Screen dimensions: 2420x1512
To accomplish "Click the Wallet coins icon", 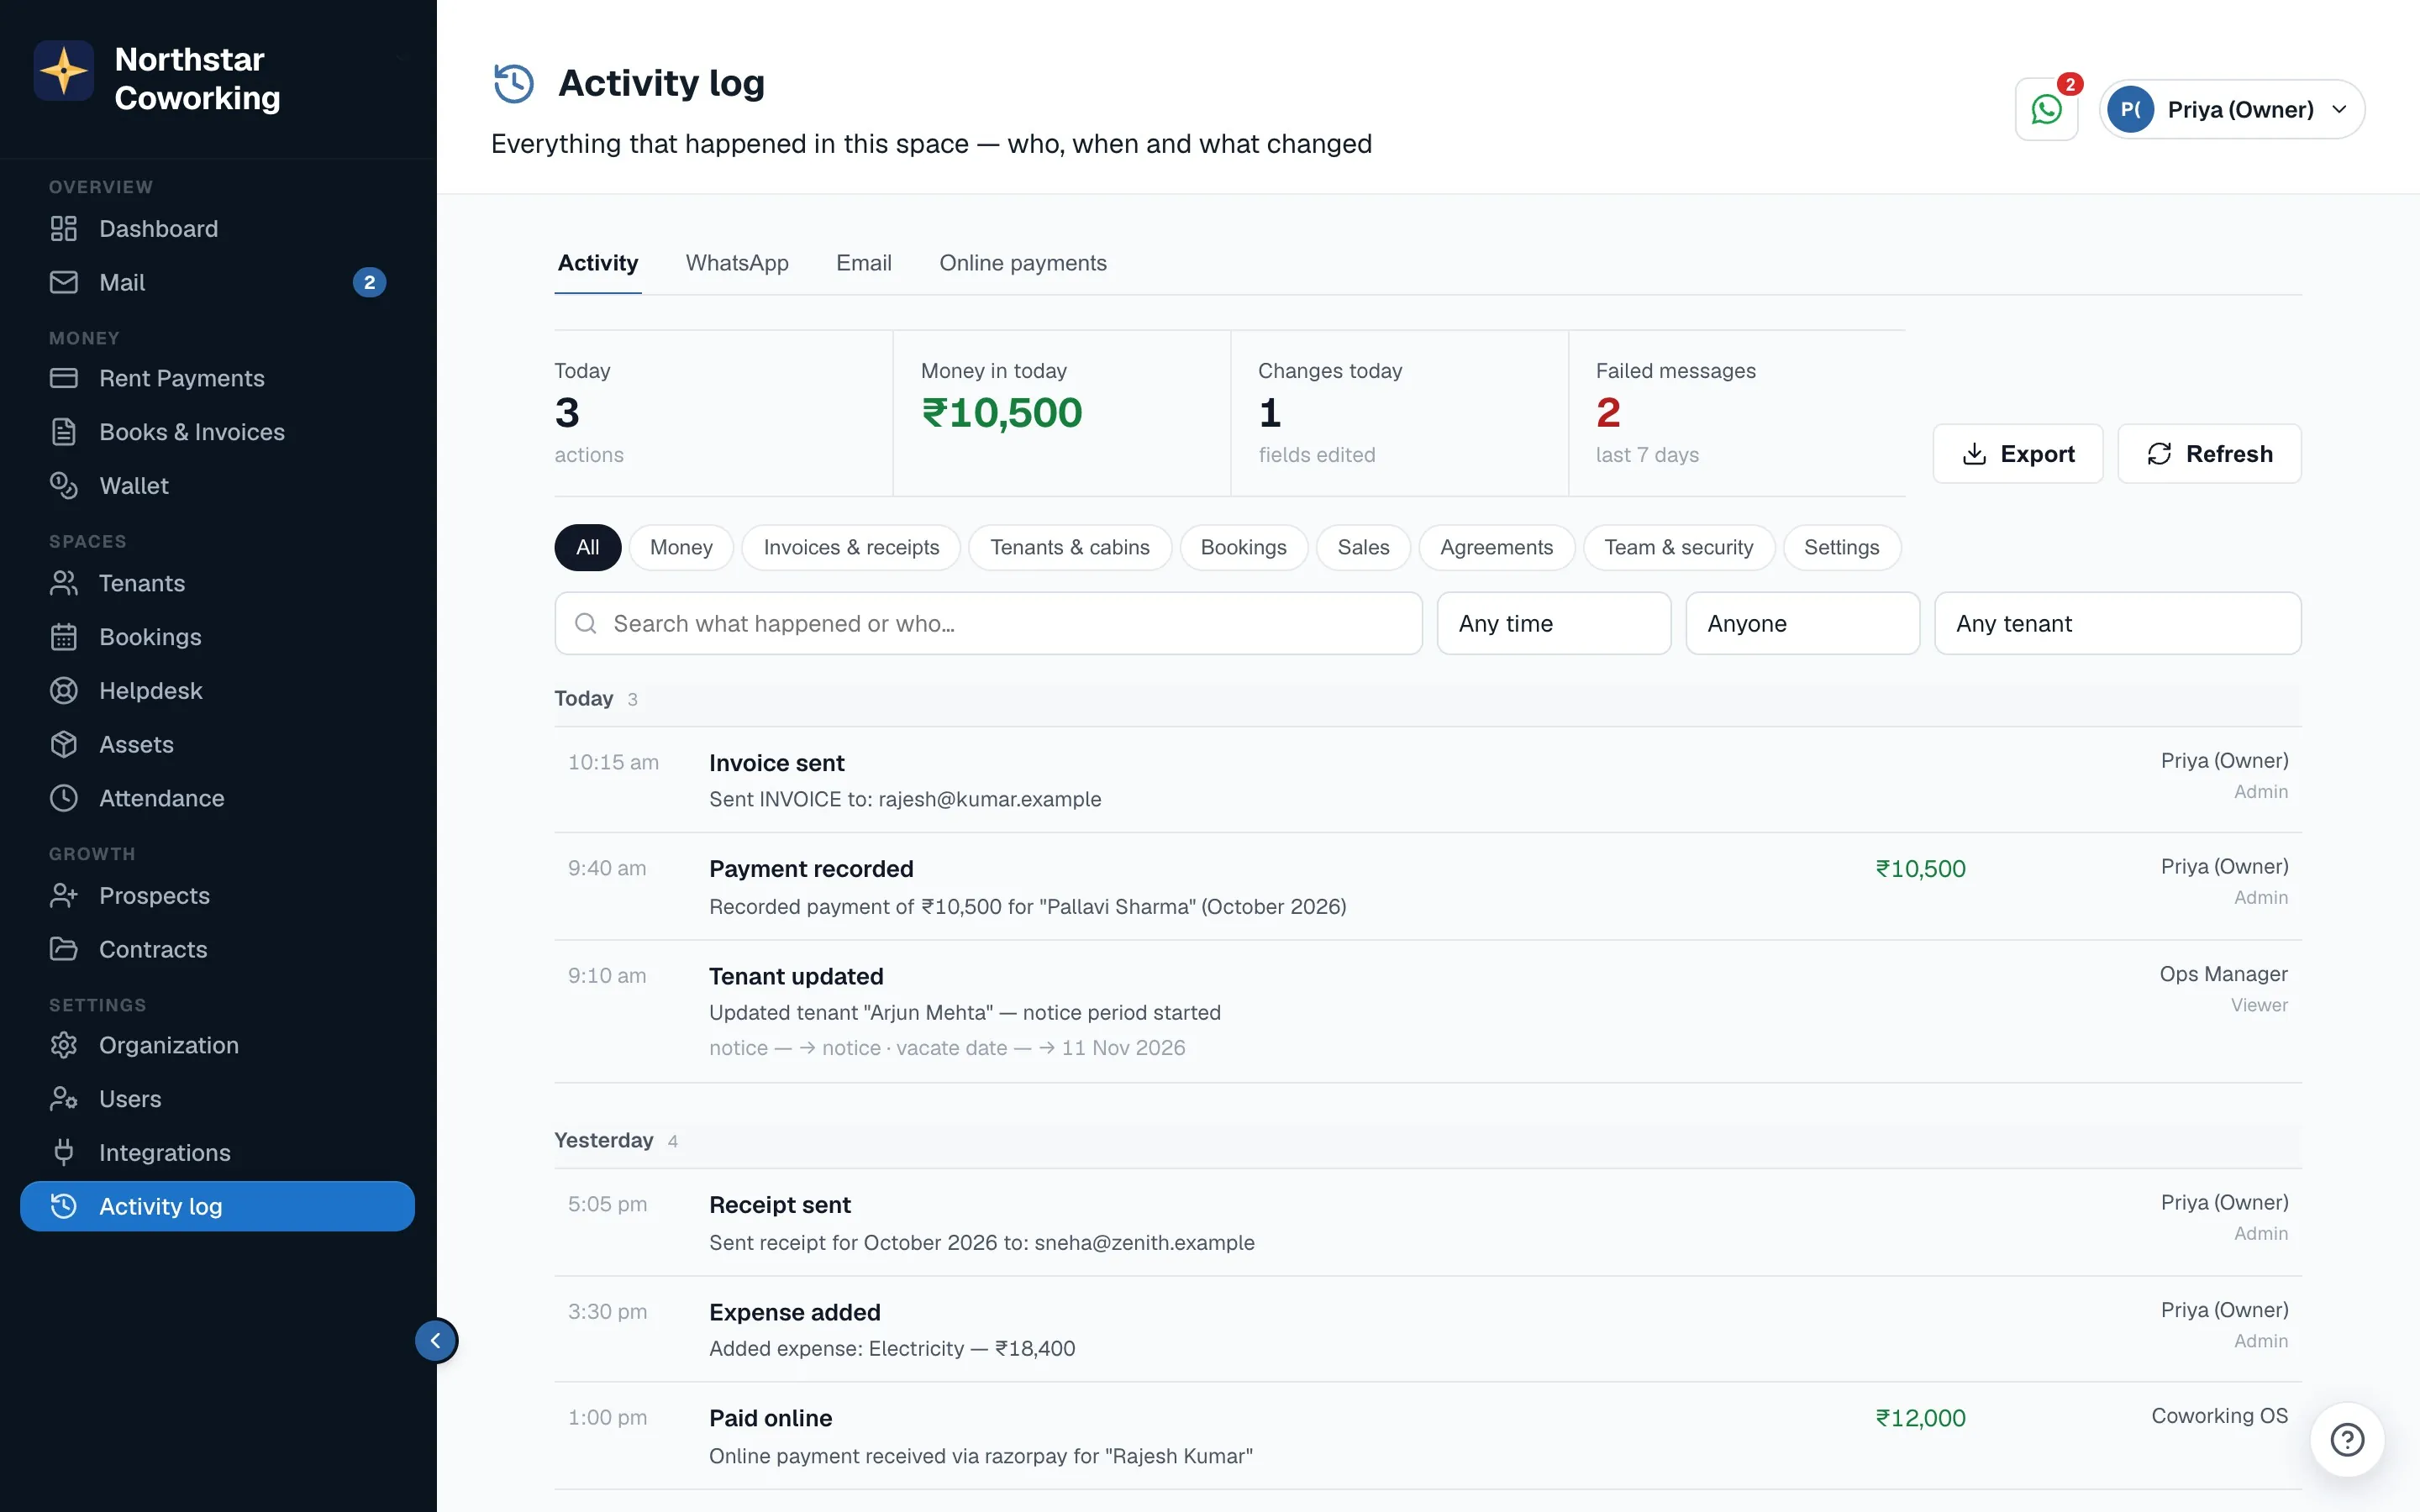I will (64, 486).
